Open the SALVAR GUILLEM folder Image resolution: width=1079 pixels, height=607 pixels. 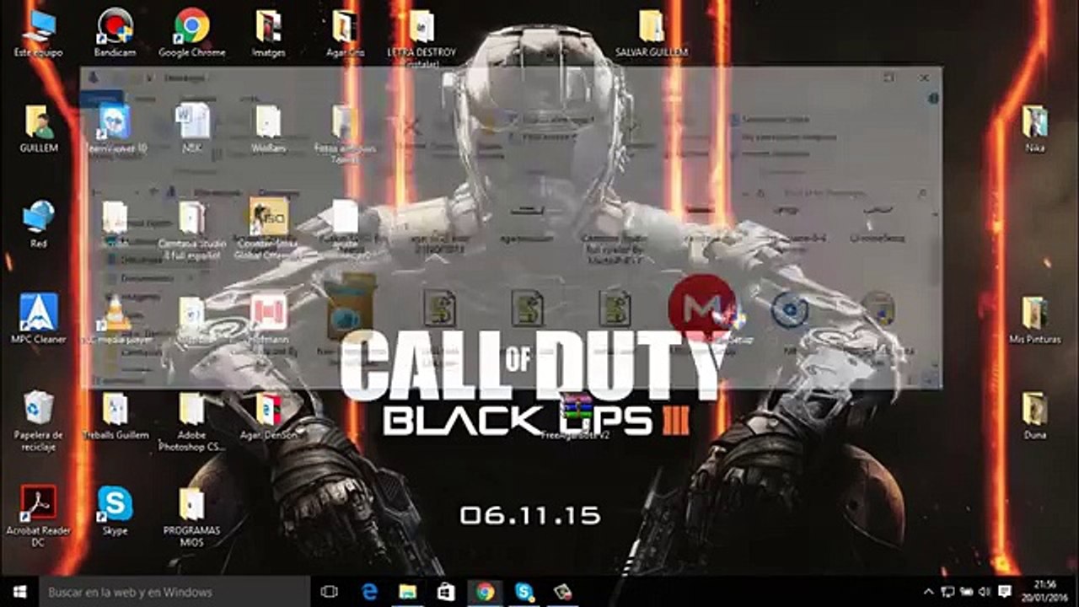point(652,34)
